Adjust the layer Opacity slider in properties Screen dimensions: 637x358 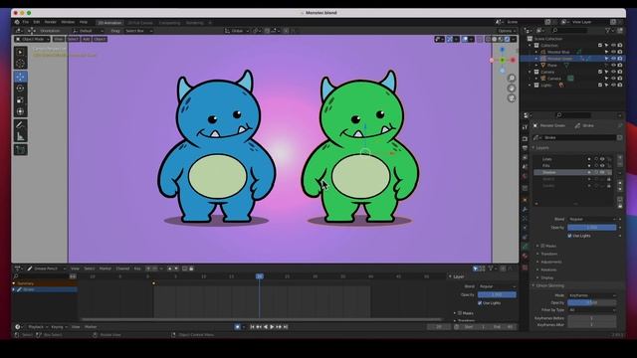(x=592, y=228)
